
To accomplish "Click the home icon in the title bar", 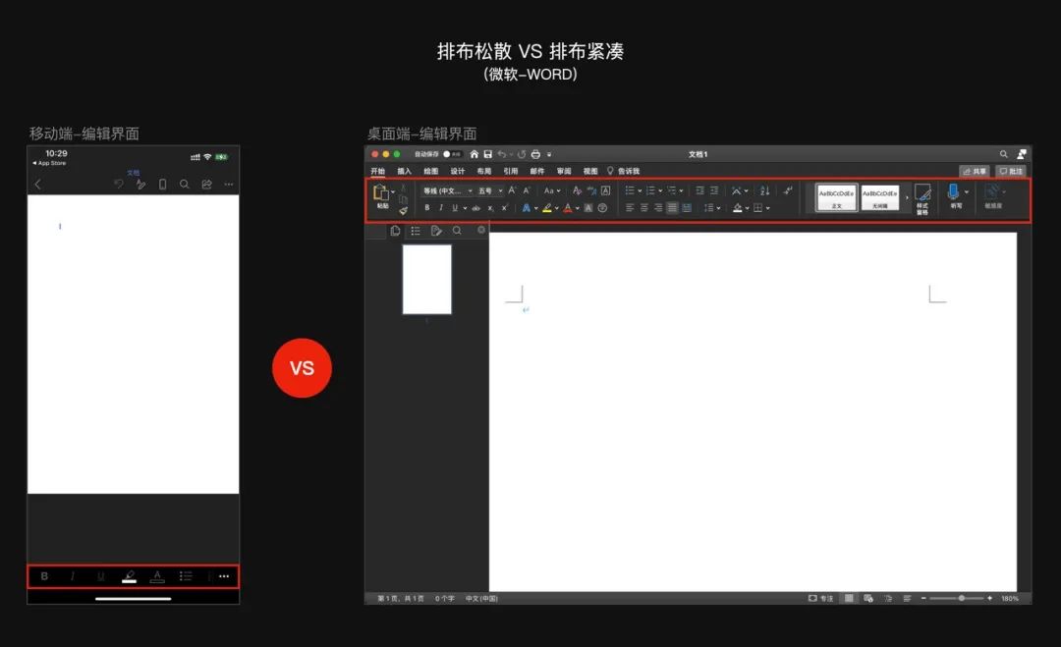I will (475, 154).
